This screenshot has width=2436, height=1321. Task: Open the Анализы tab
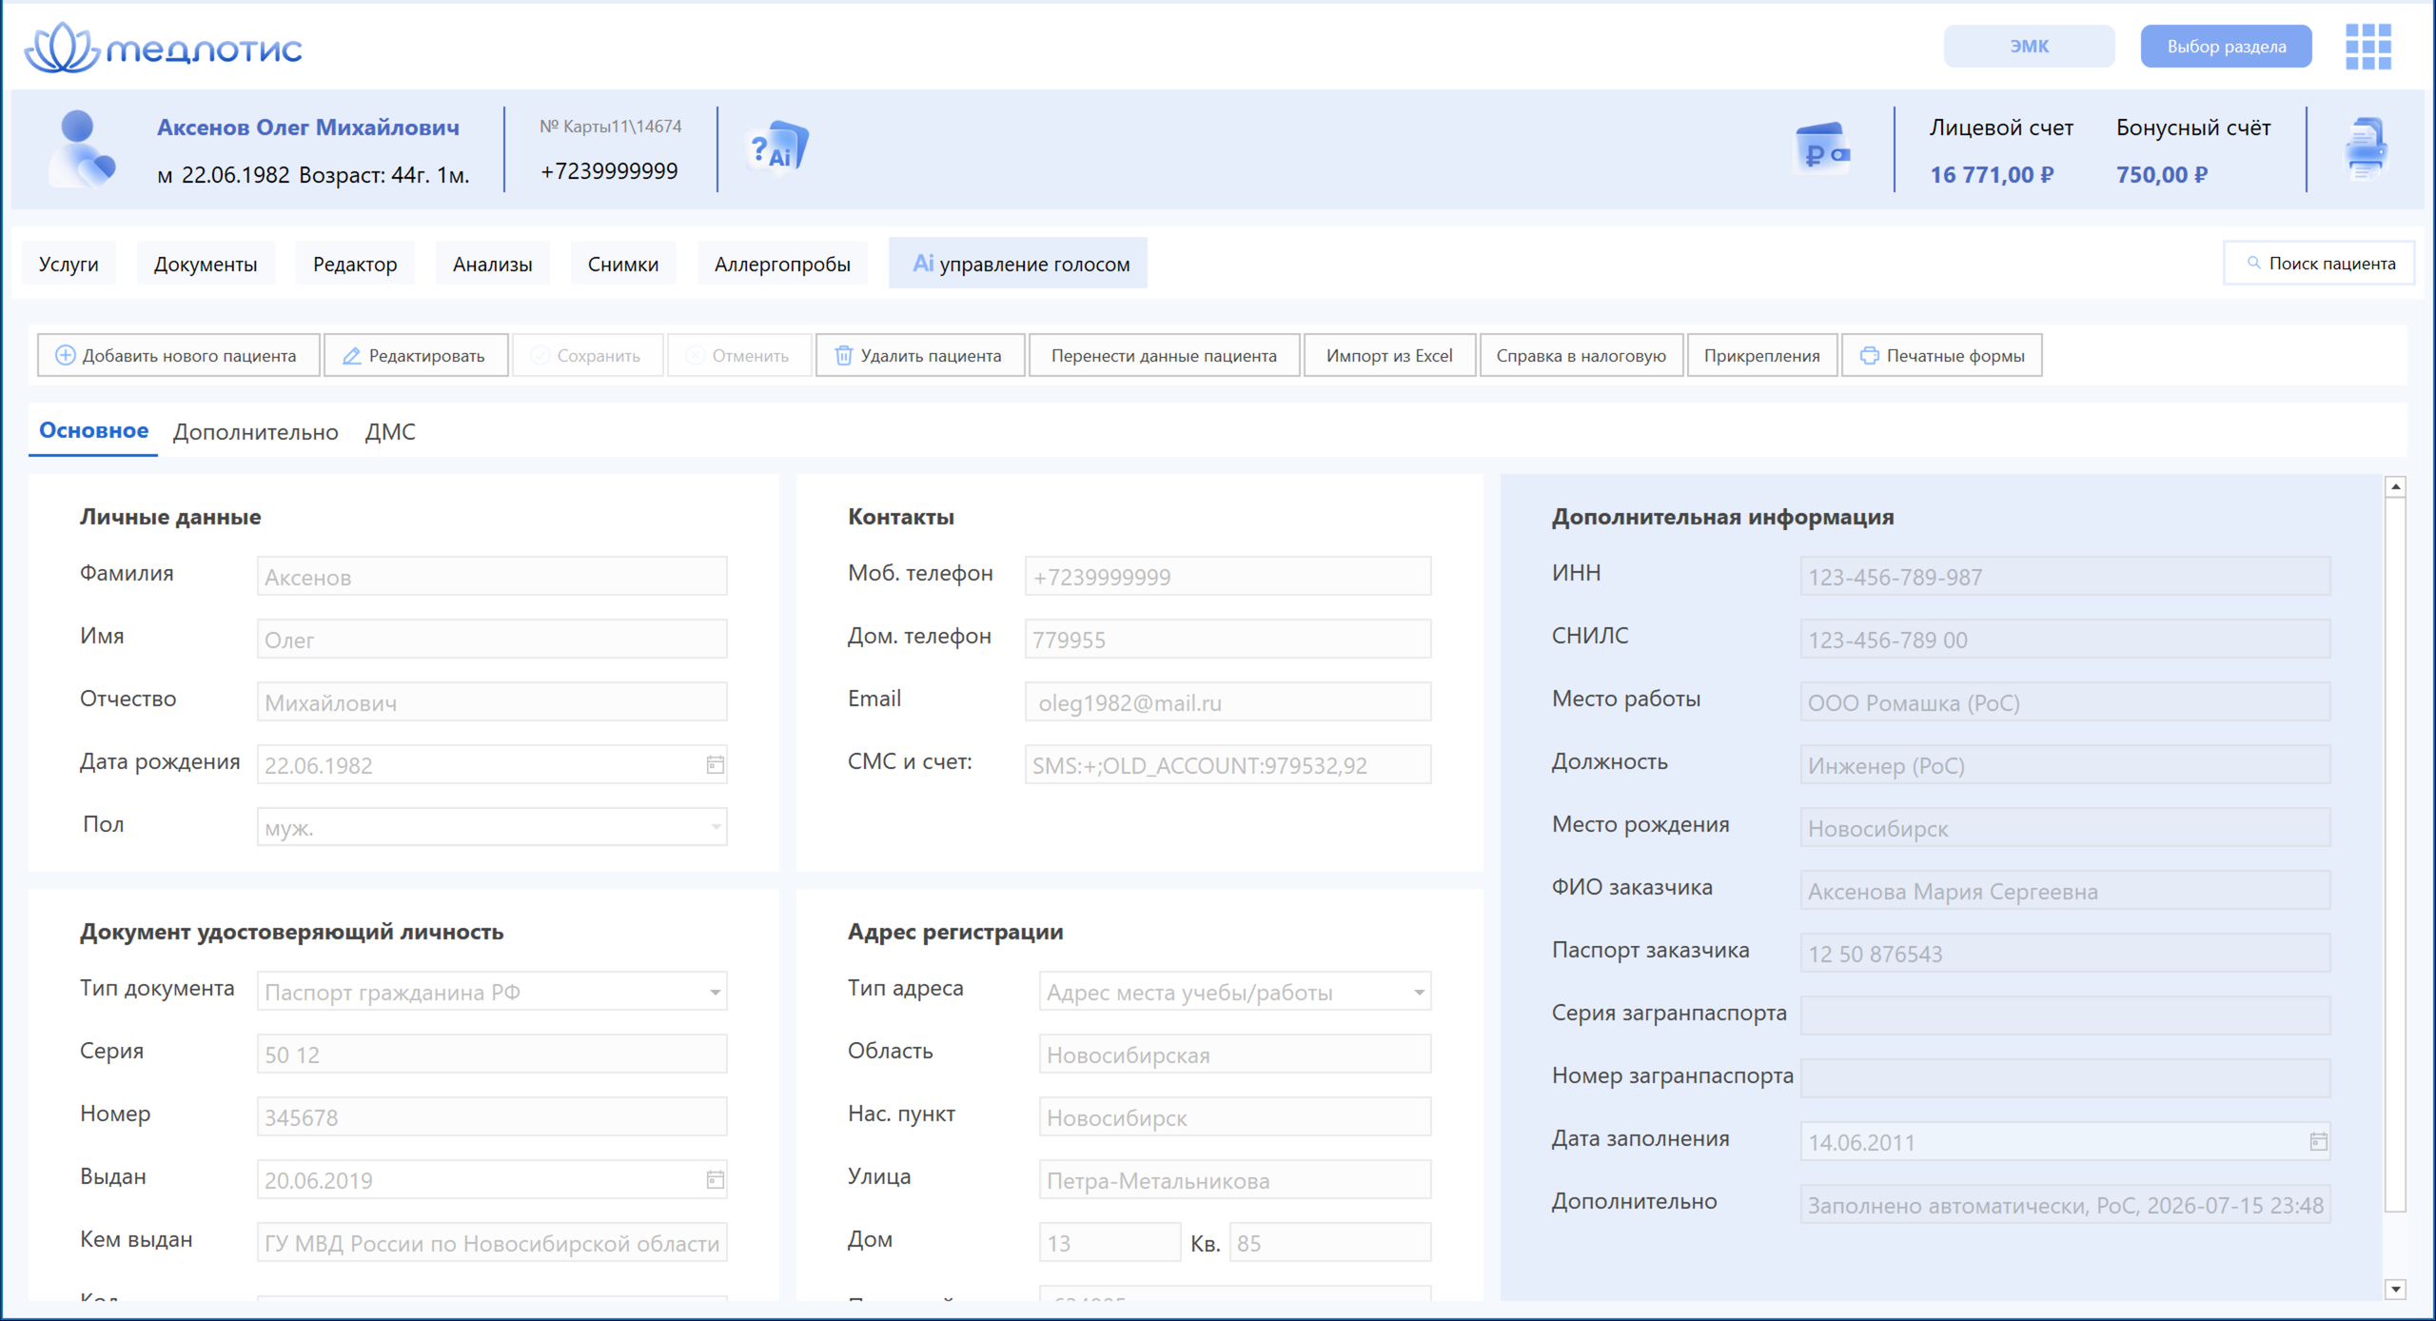pos(492,264)
